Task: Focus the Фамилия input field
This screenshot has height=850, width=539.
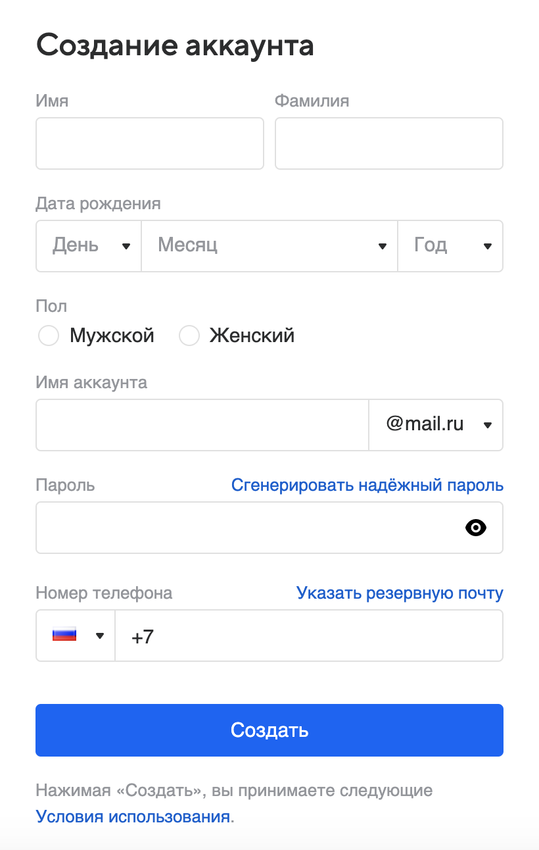Action: tap(389, 143)
